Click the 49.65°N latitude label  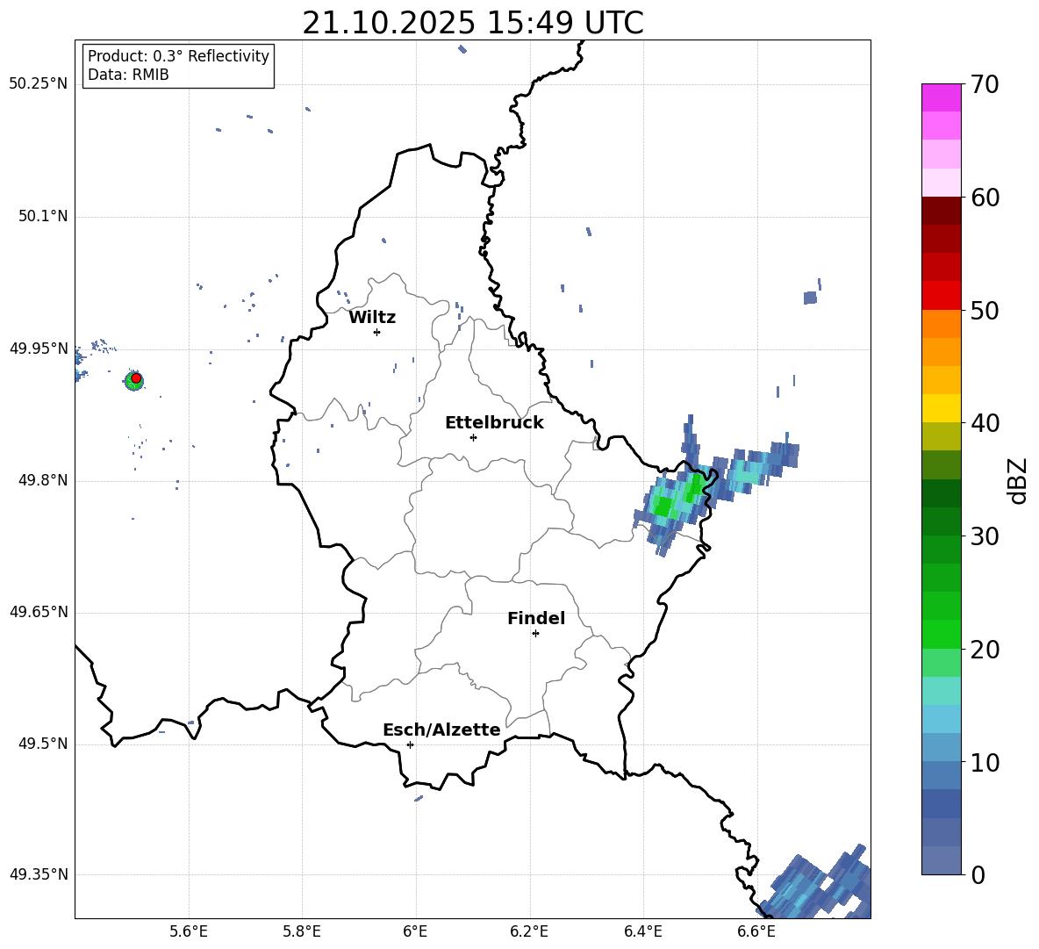(x=39, y=612)
